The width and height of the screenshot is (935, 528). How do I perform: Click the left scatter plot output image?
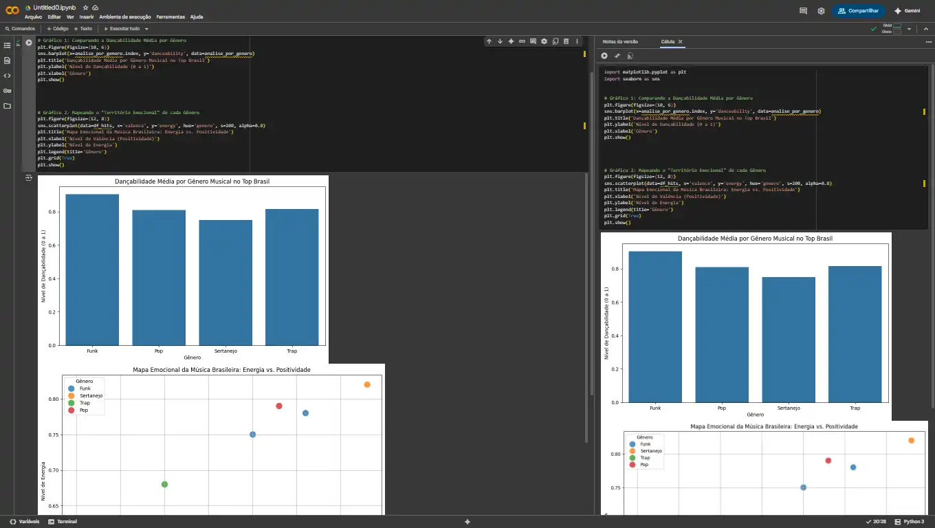coord(211,439)
